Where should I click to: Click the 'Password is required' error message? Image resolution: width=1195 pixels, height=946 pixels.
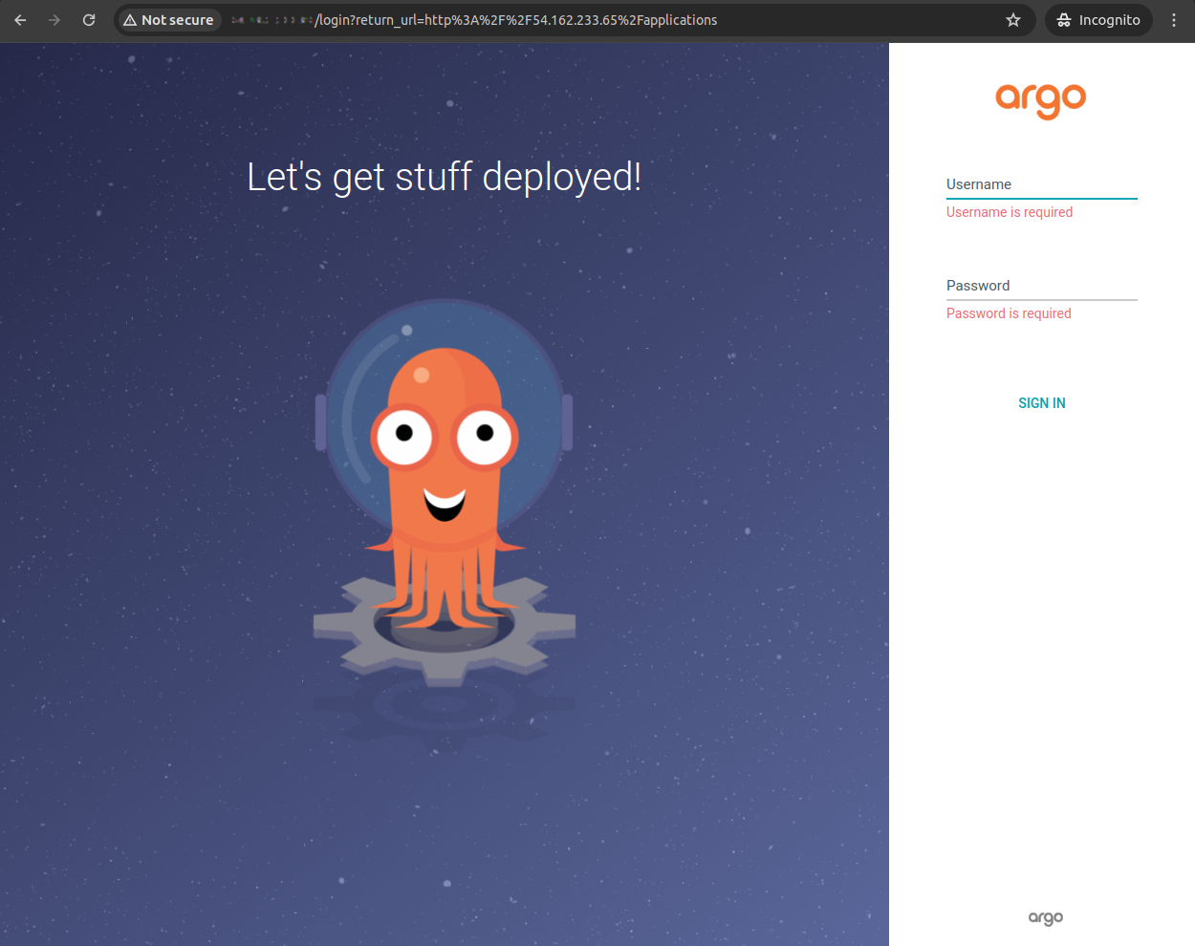pyautogui.click(x=1008, y=313)
